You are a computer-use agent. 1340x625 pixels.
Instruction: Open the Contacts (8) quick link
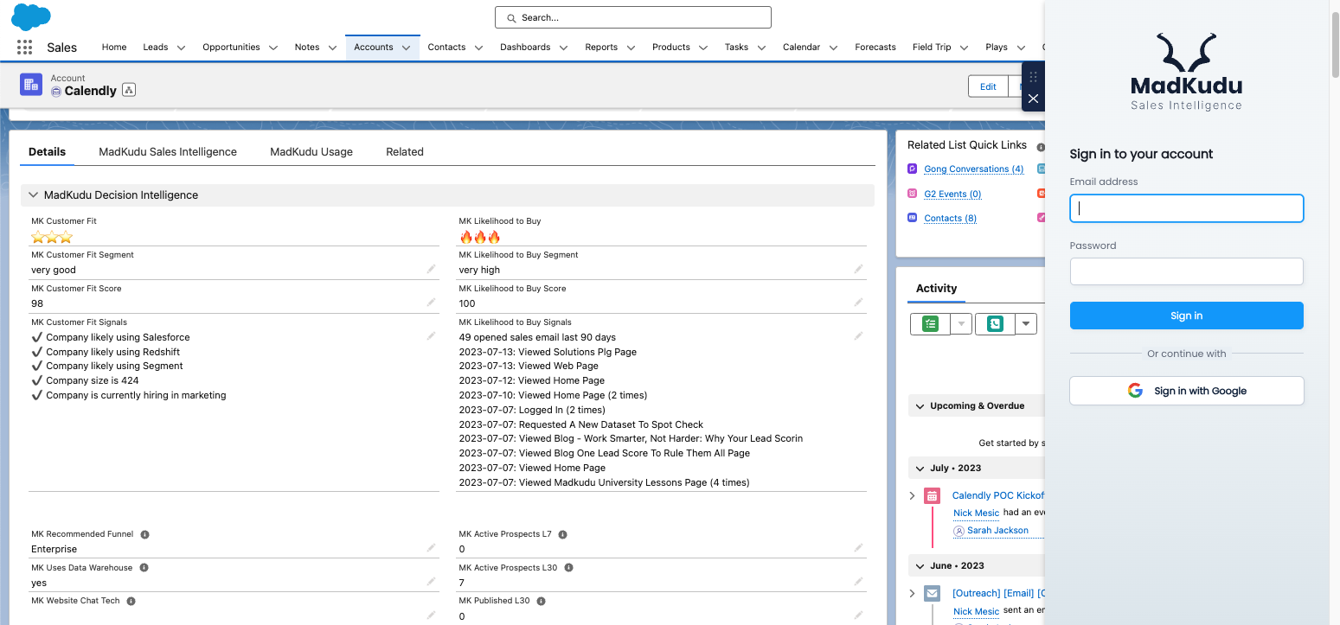(950, 219)
